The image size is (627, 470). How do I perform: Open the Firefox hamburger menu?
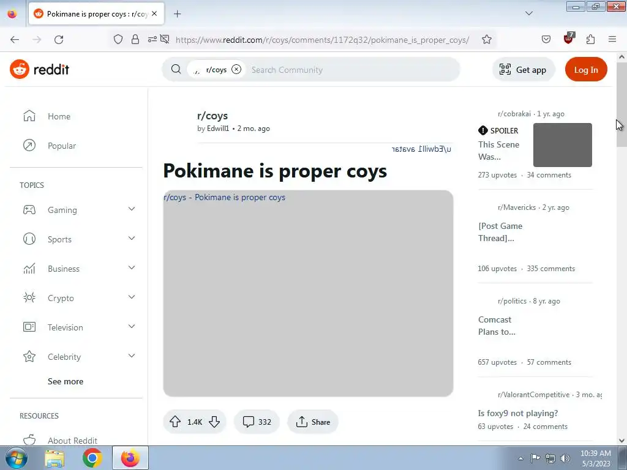[612, 39]
